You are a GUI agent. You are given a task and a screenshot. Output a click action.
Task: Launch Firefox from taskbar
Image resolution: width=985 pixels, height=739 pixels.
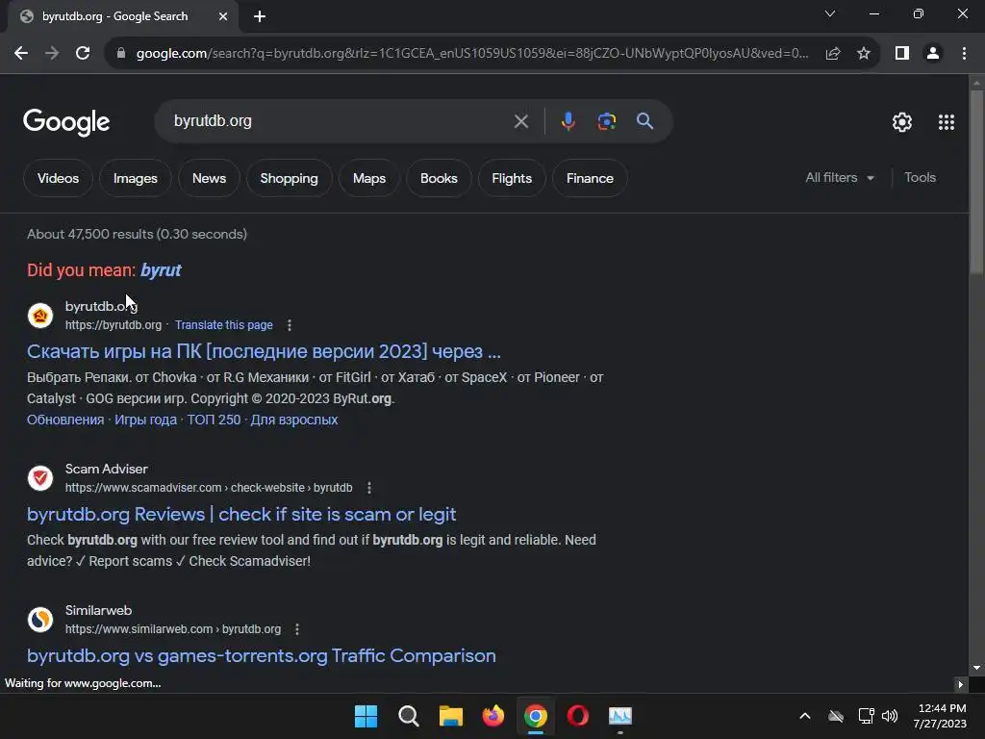(x=493, y=716)
